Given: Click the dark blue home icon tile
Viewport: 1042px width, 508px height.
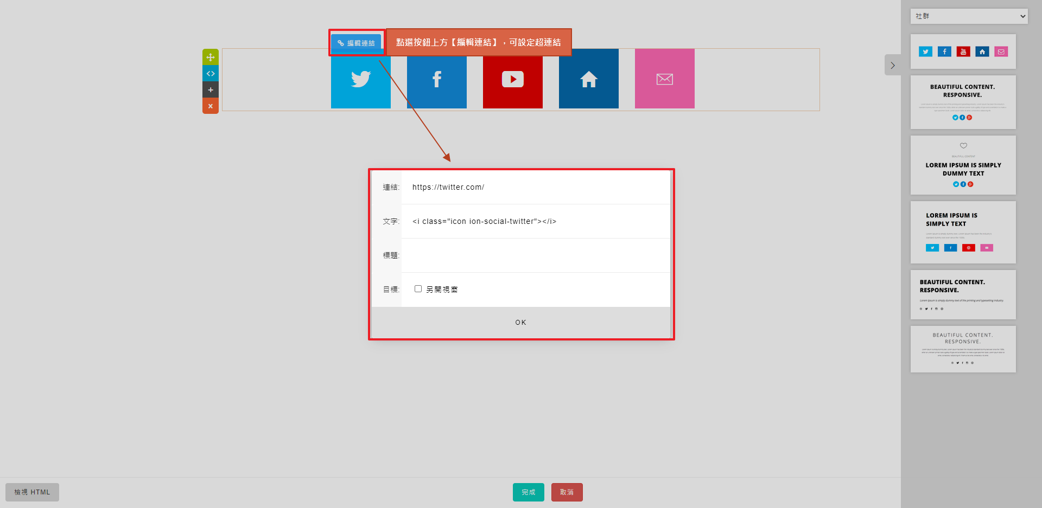Looking at the screenshot, I should click(x=588, y=80).
